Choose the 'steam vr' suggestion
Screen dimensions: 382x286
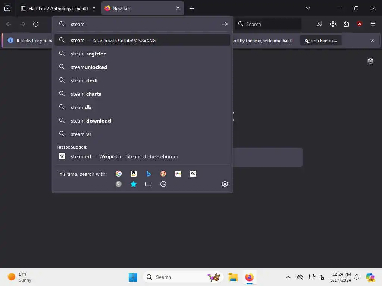click(142, 134)
